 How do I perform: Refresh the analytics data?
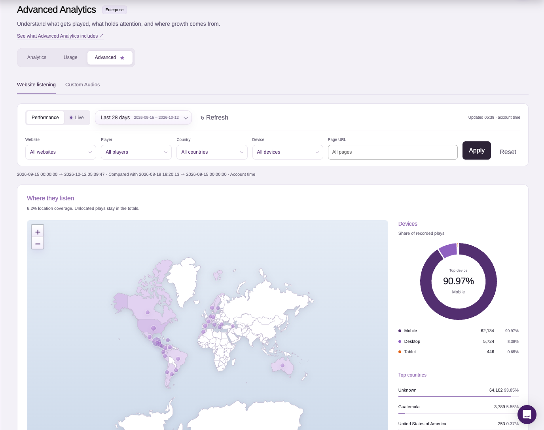tap(214, 118)
